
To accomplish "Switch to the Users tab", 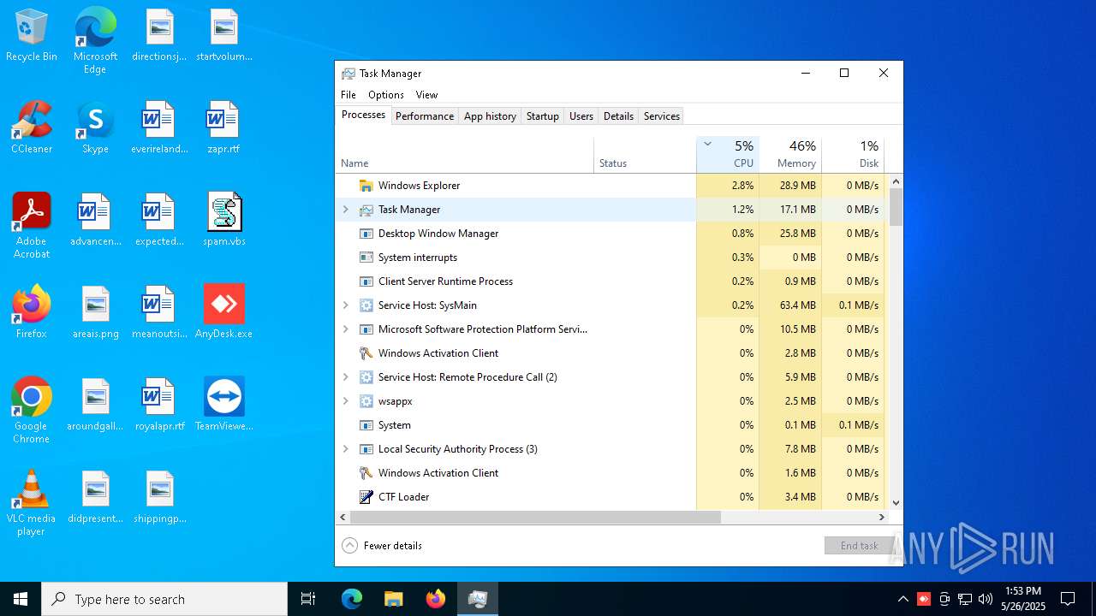I will tap(581, 116).
